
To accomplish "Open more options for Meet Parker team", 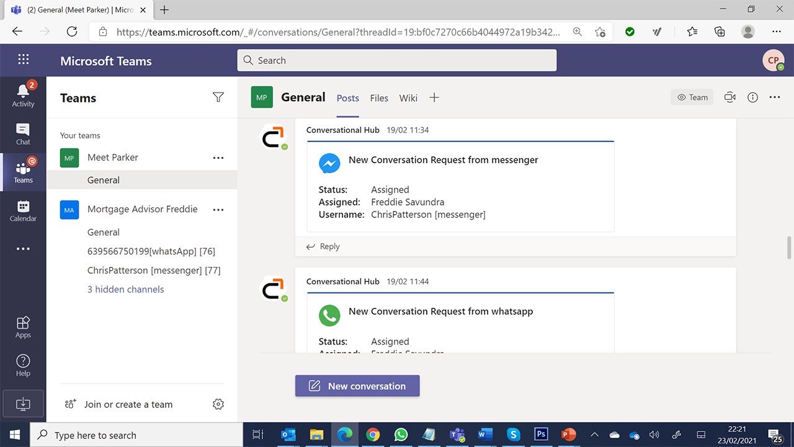I will pos(218,158).
